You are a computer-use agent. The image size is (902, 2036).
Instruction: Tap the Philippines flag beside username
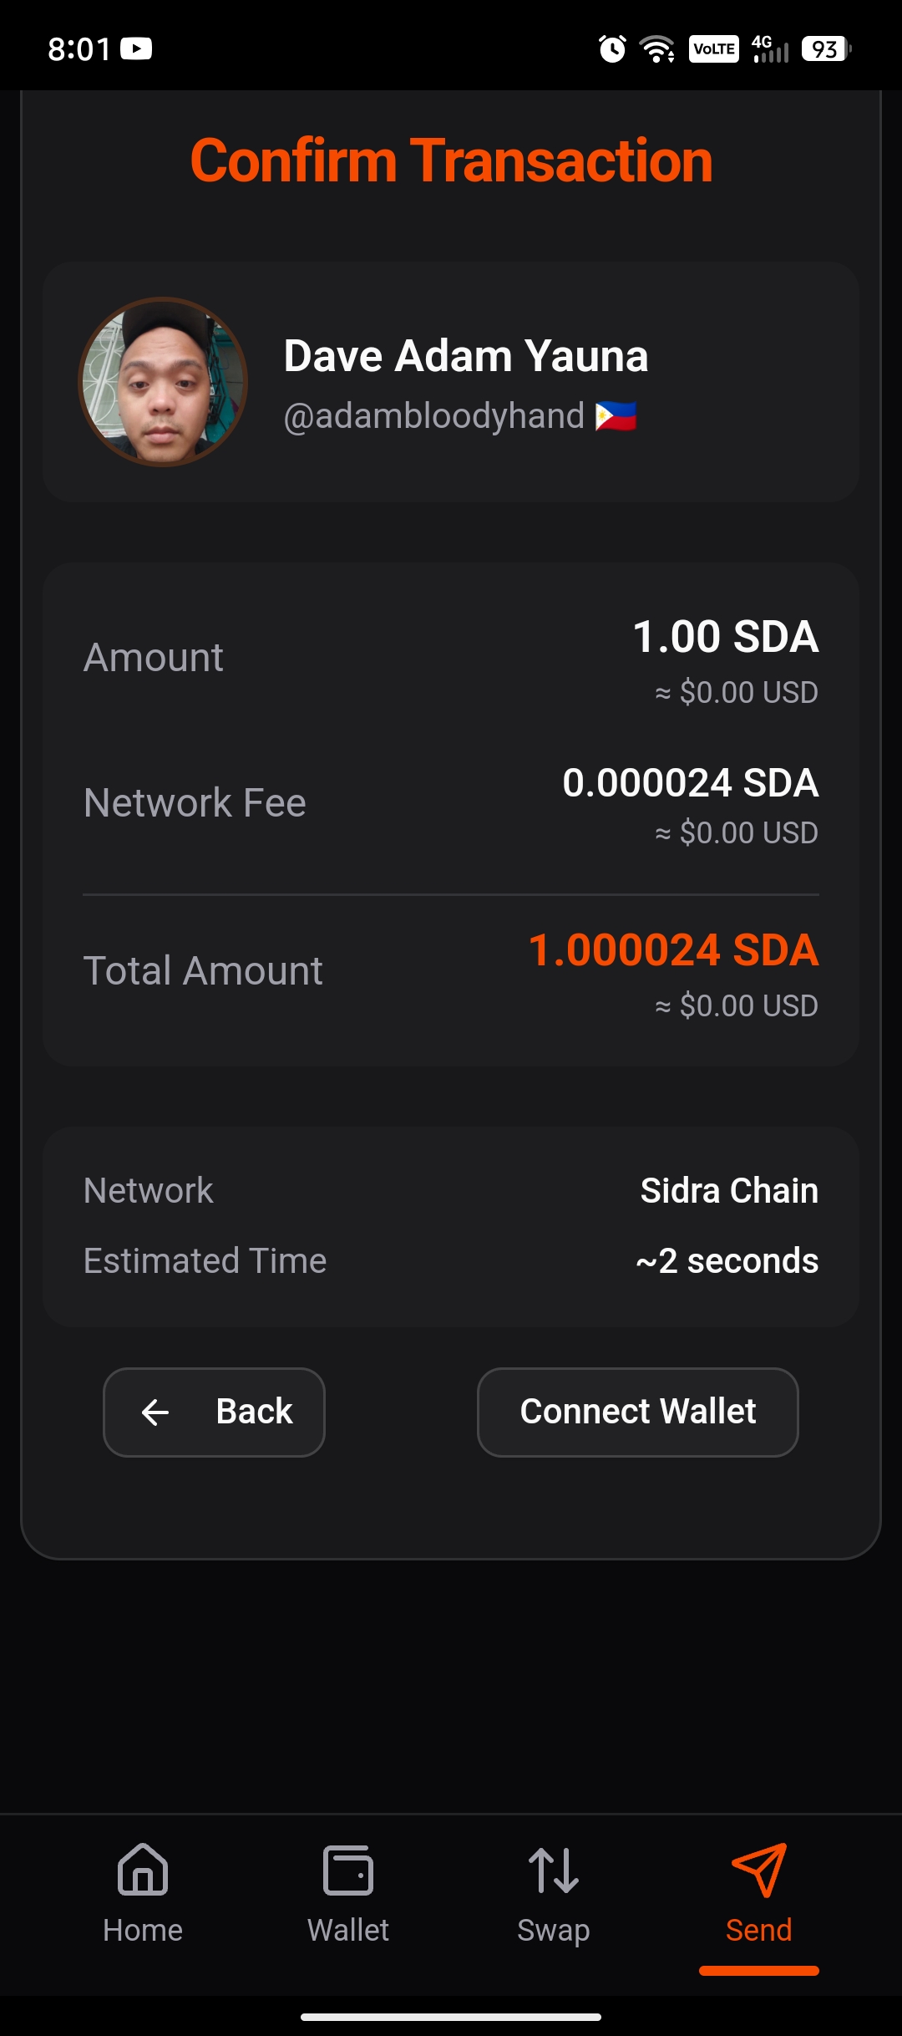(616, 416)
